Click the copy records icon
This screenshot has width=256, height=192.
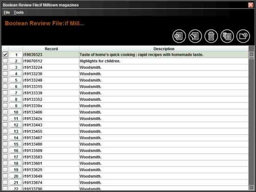coord(227,36)
